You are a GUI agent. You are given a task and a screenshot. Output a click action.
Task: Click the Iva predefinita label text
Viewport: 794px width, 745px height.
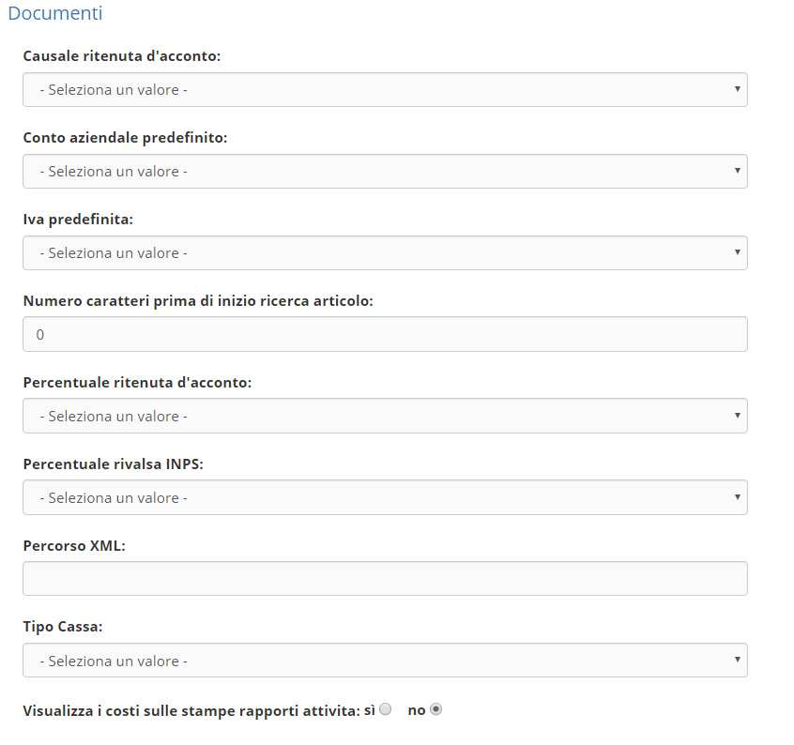(x=78, y=220)
